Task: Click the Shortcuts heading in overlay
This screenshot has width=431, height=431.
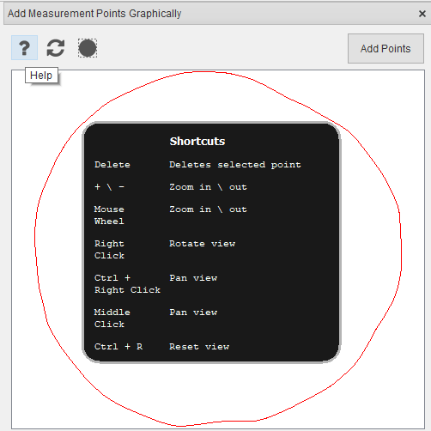Action: click(197, 141)
